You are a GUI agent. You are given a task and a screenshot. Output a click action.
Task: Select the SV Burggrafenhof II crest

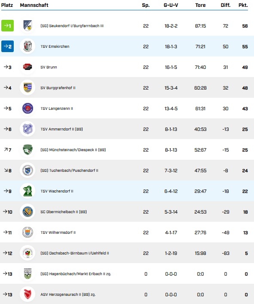28,88
